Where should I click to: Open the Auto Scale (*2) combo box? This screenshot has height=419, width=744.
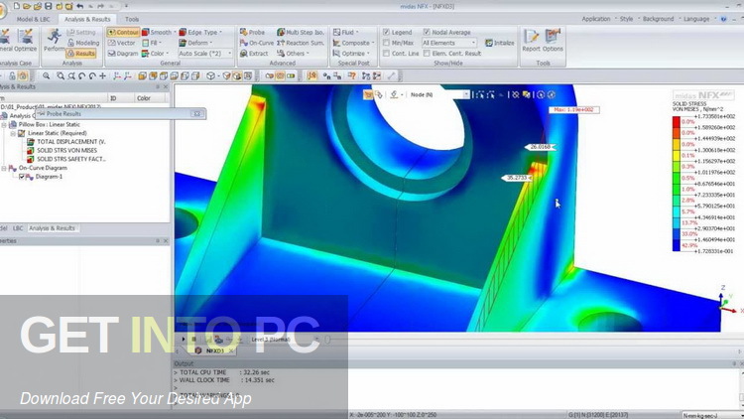(x=205, y=54)
